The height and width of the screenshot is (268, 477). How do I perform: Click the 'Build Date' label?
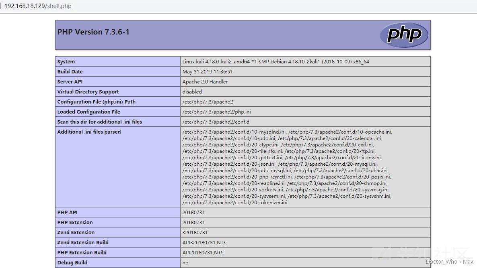click(x=70, y=72)
